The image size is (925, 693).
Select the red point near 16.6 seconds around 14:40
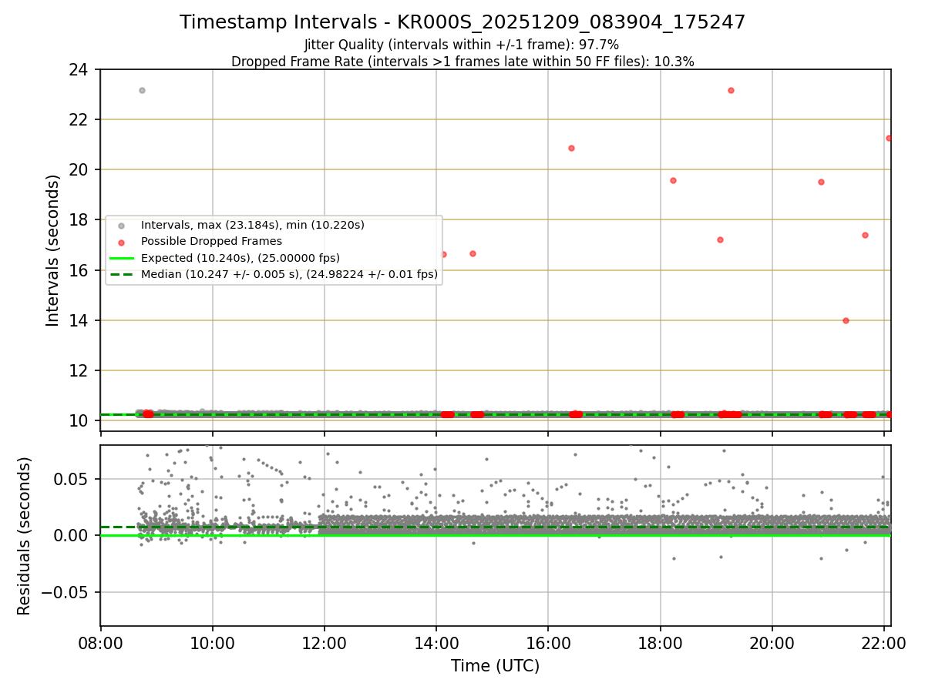(473, 253)
